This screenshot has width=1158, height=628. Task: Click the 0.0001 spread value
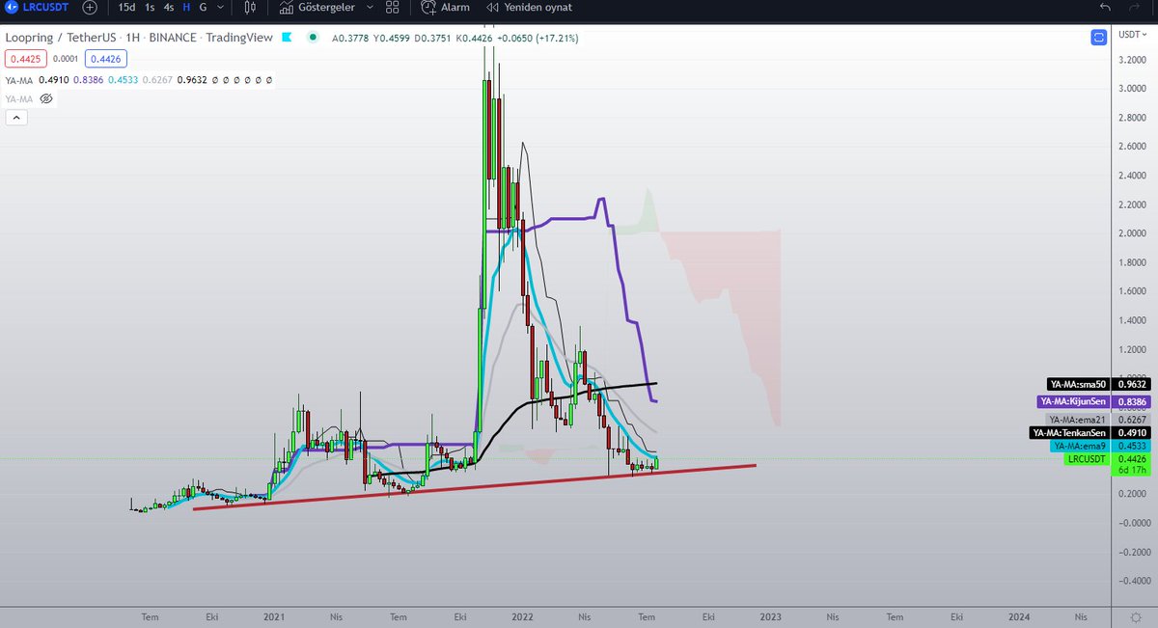coord(66,59)
